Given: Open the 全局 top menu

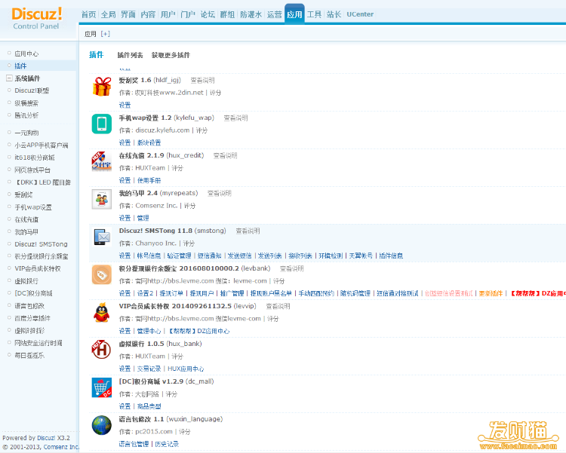Looking at the screenshot, I should coord(108,14).
